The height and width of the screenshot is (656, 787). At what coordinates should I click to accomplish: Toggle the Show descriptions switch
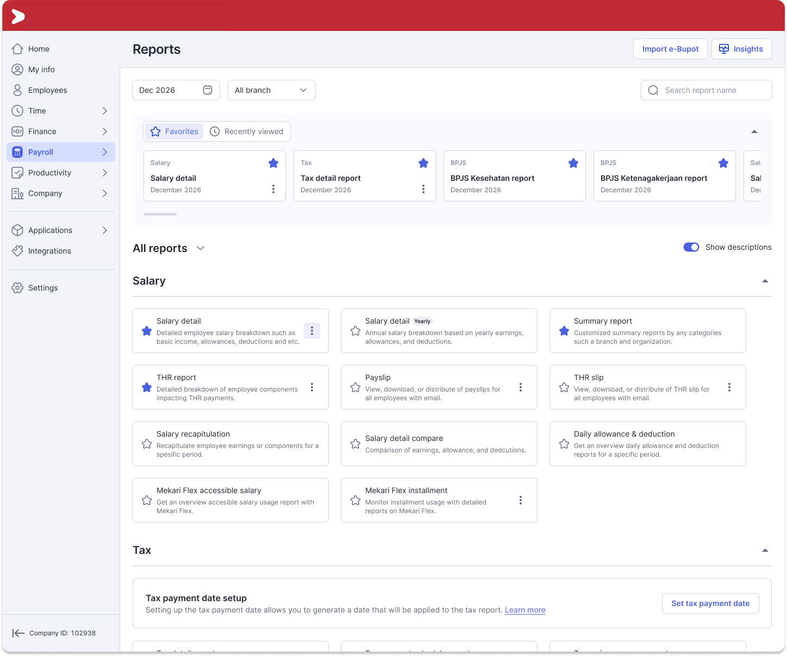[691, 247]
